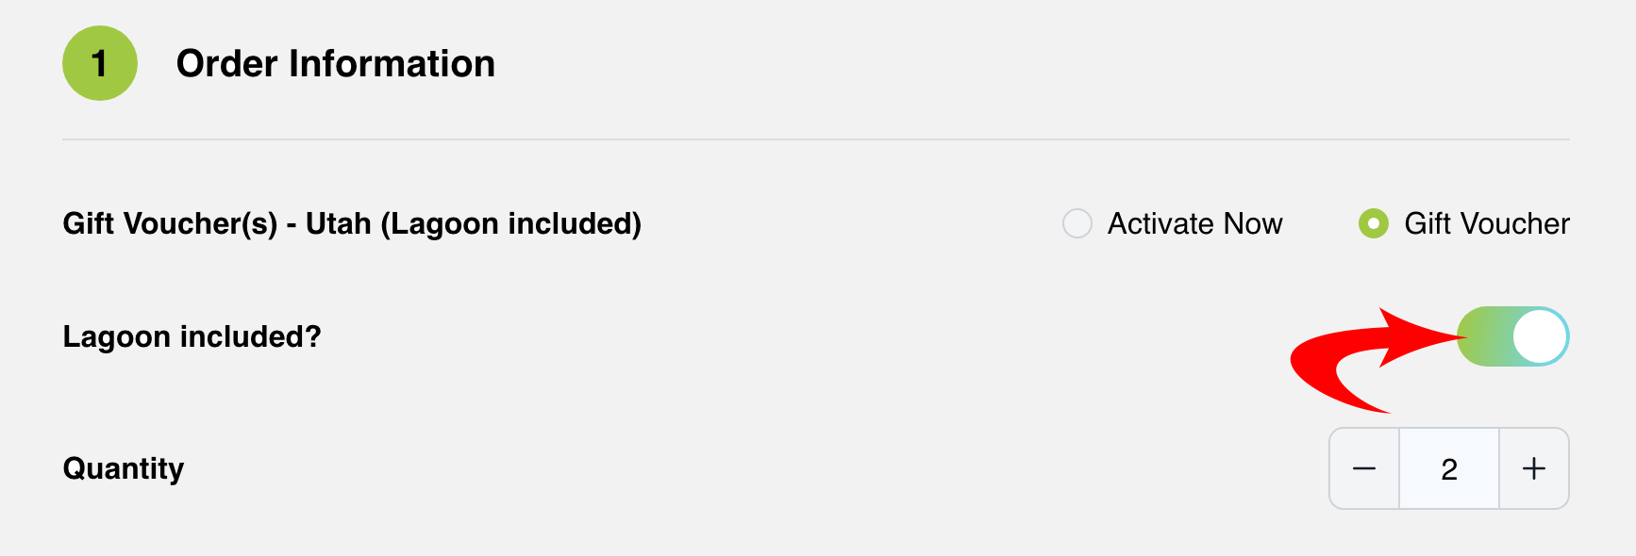Increase quantity with the plus icon
1636x556 pixels.
pyautogui.click(x=1534, y=468)
